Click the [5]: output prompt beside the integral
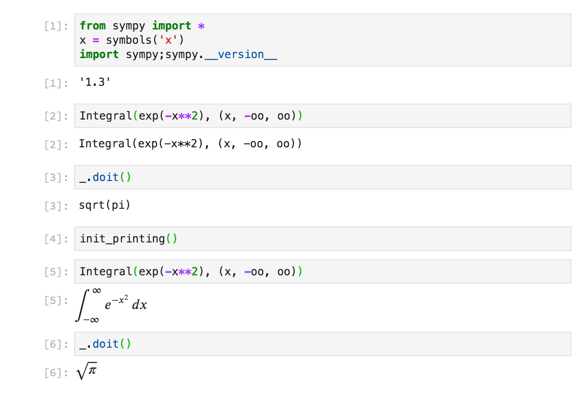The width and height of the screenshot is (585, 394). 56,301
